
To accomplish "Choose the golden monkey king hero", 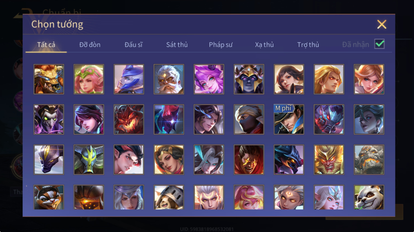I will pyautogui.click(x=329, y=160).
